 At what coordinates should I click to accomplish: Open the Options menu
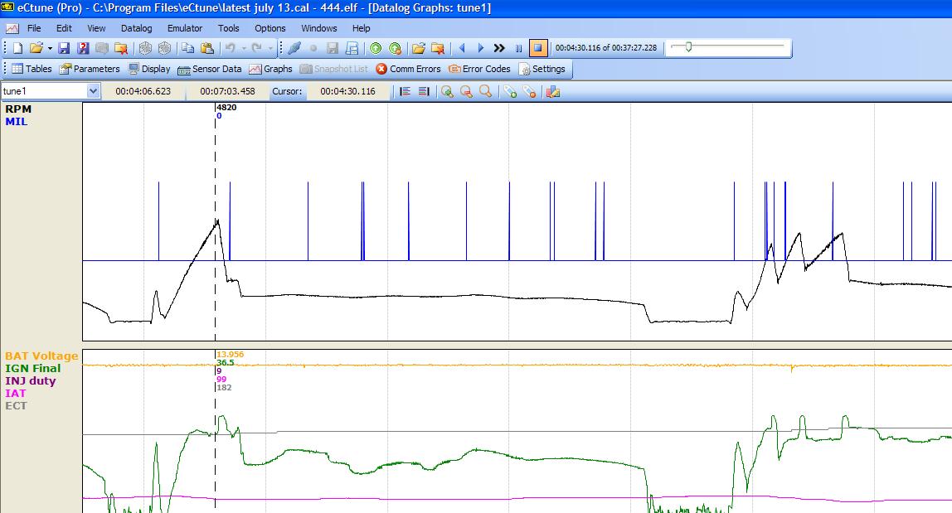point(270,28)
